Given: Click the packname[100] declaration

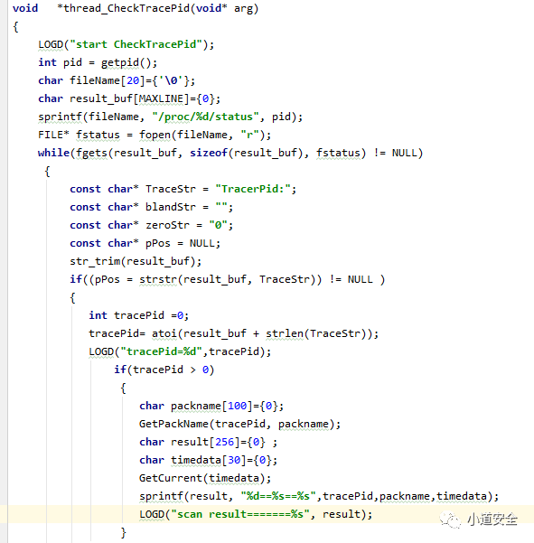Looking at the screenshot, I should (x=211, y=406).
